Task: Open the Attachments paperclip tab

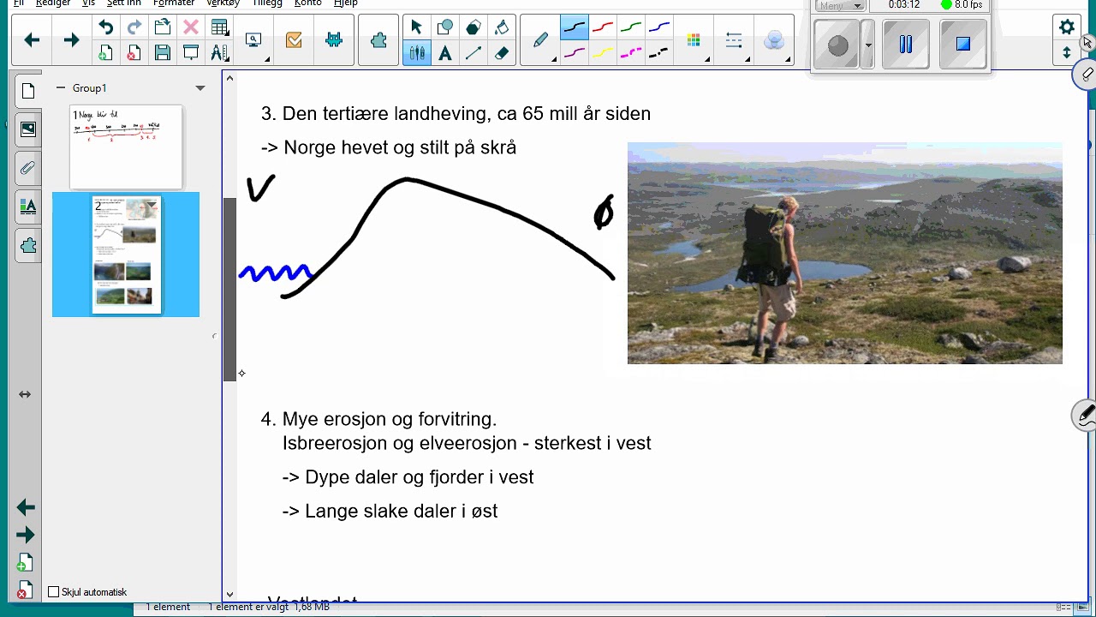Action: point(28,167)
